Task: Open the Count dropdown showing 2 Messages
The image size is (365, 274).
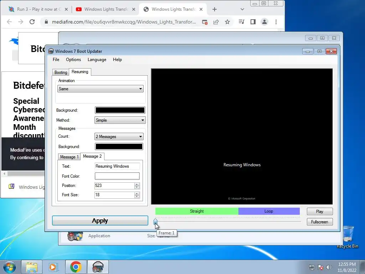Action: [x=119, y=137]
